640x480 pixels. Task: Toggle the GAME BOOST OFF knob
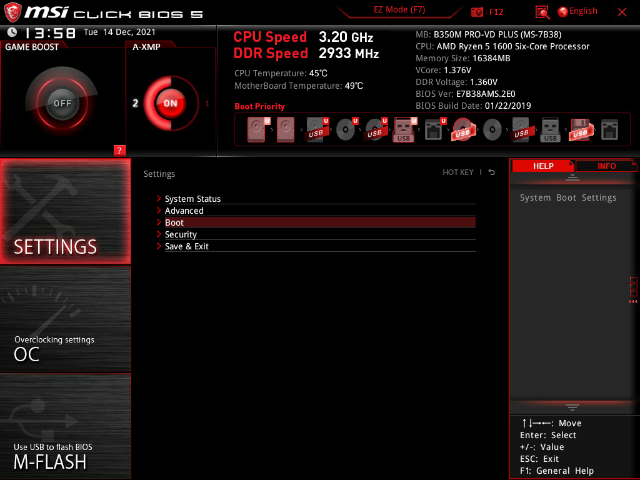pyautogui.click(x=62, y=103)
